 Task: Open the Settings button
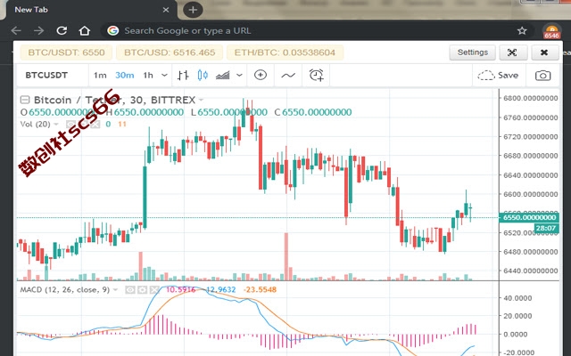tap(472, 53)
